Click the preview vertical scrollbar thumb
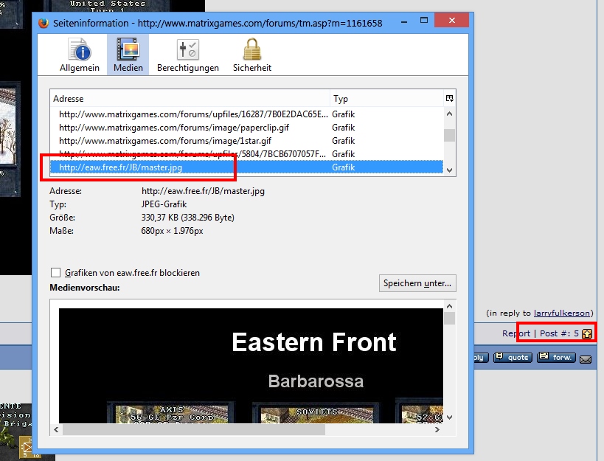This screenshot has height=461, width=604. tap(449, 318)
